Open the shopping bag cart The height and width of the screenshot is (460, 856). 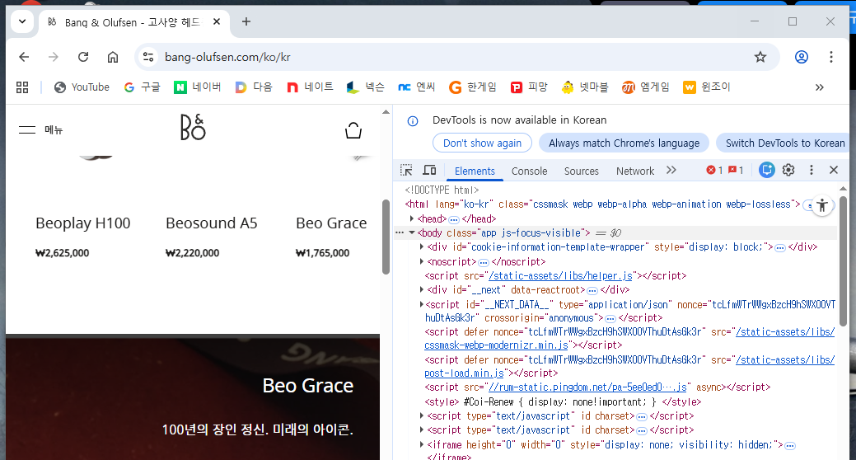[x=353, y=130]
